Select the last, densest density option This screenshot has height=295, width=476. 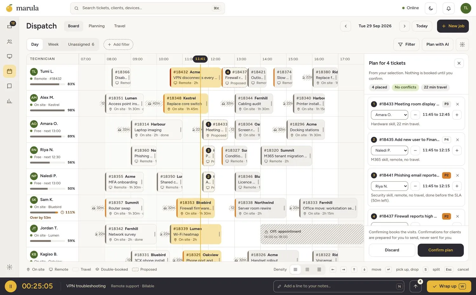click(x=319, y=270)
